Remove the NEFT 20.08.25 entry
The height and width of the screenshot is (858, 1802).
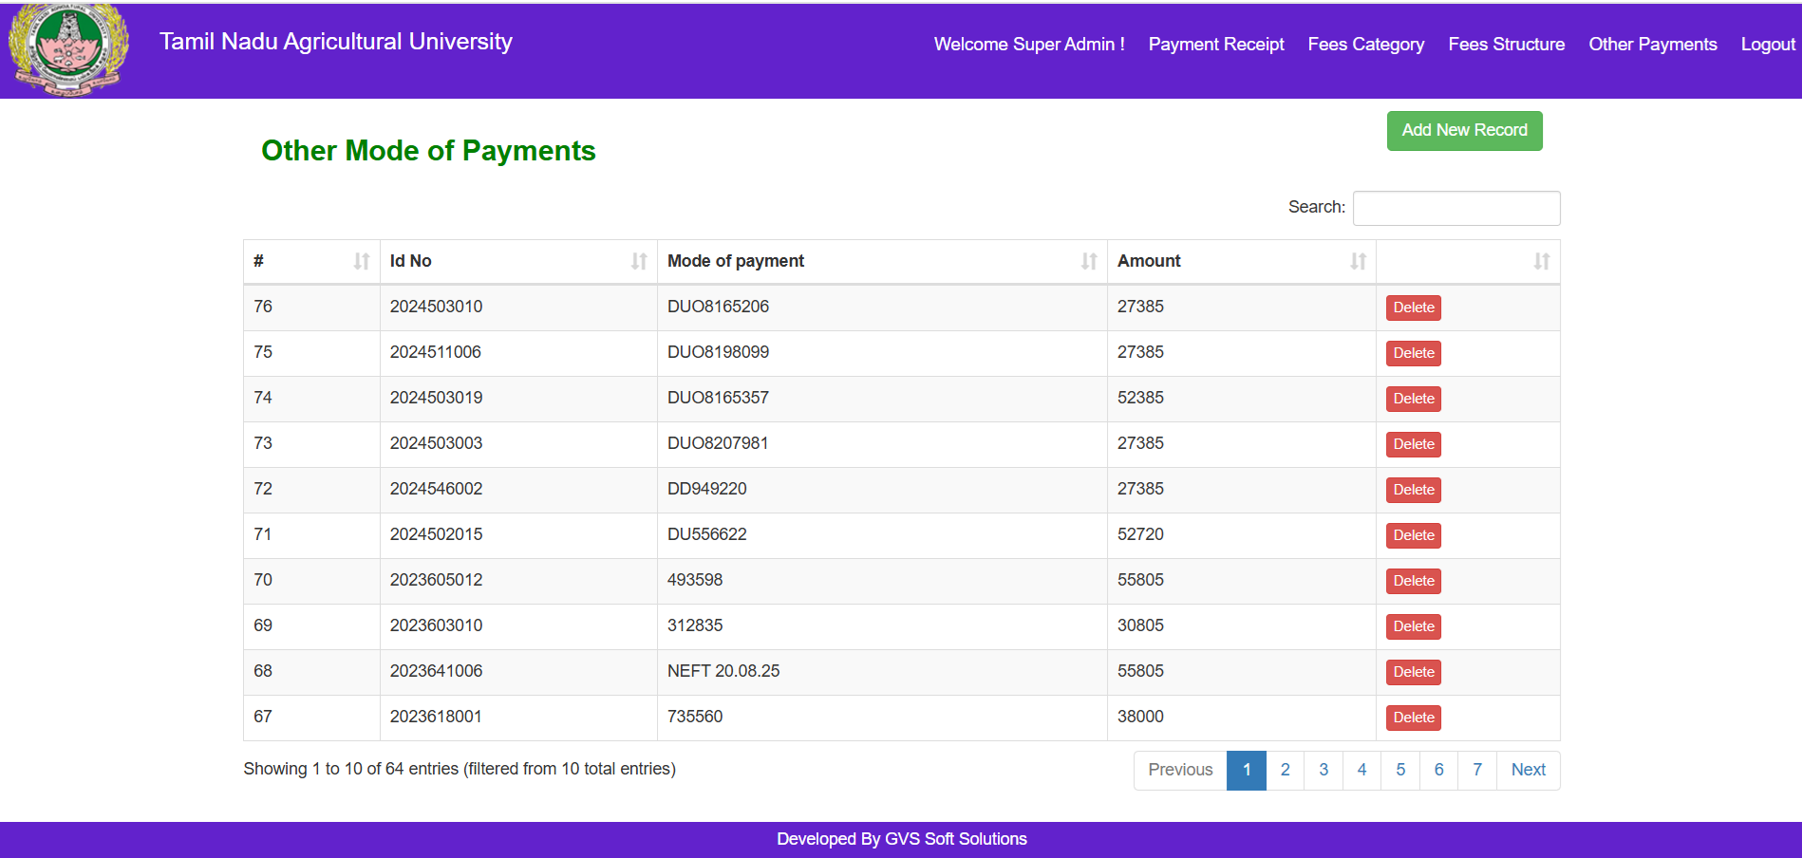point(1413,672)
